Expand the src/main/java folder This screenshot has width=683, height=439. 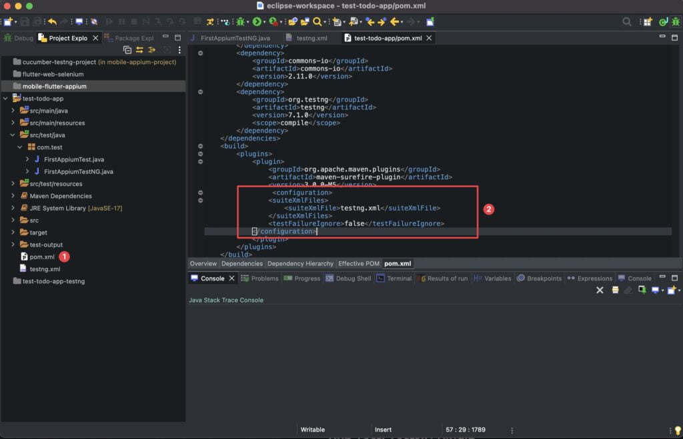(13, 111)
